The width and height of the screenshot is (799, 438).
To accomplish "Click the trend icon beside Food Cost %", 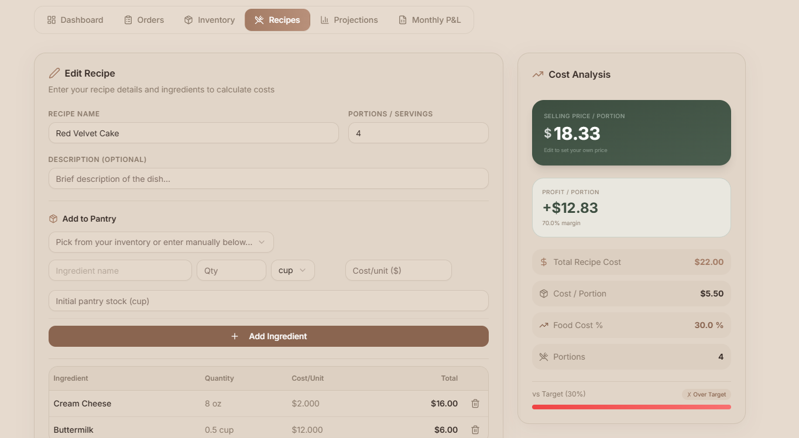I will [543, 325].
